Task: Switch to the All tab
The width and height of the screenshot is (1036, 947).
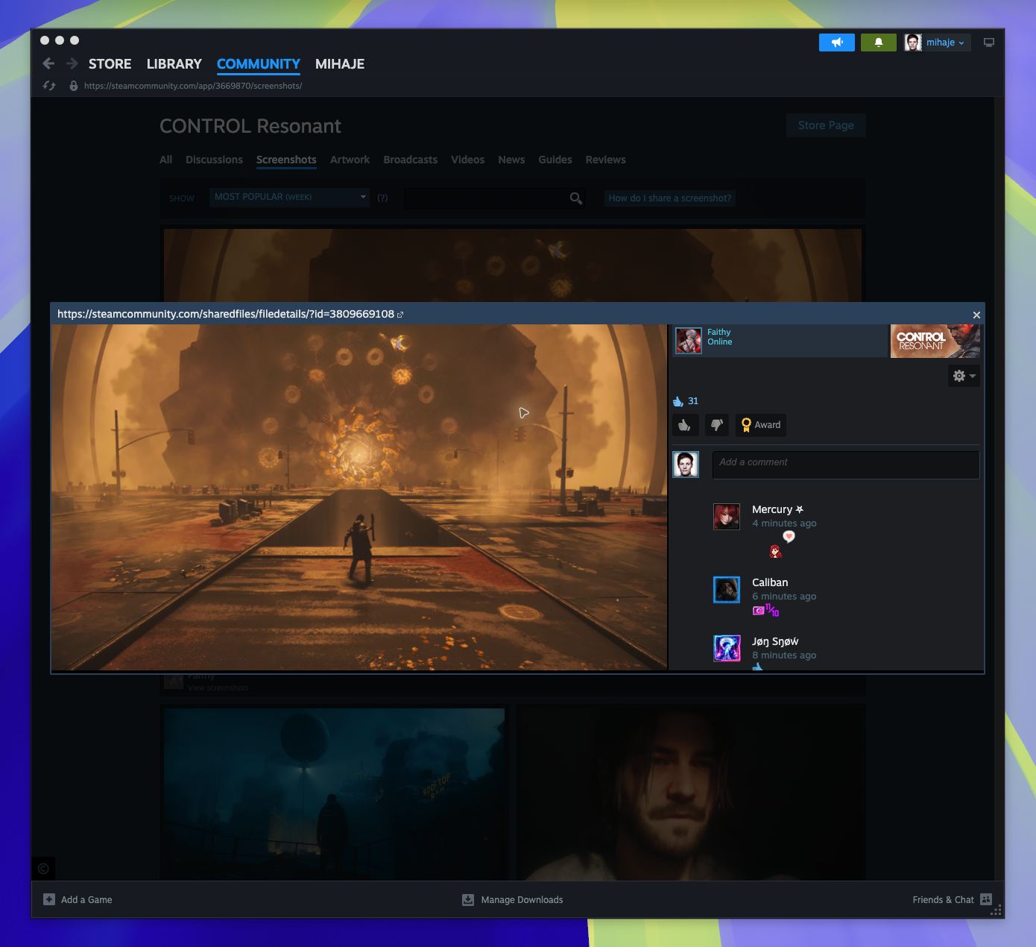Action: pyautogui.click(x=165, y=160)
